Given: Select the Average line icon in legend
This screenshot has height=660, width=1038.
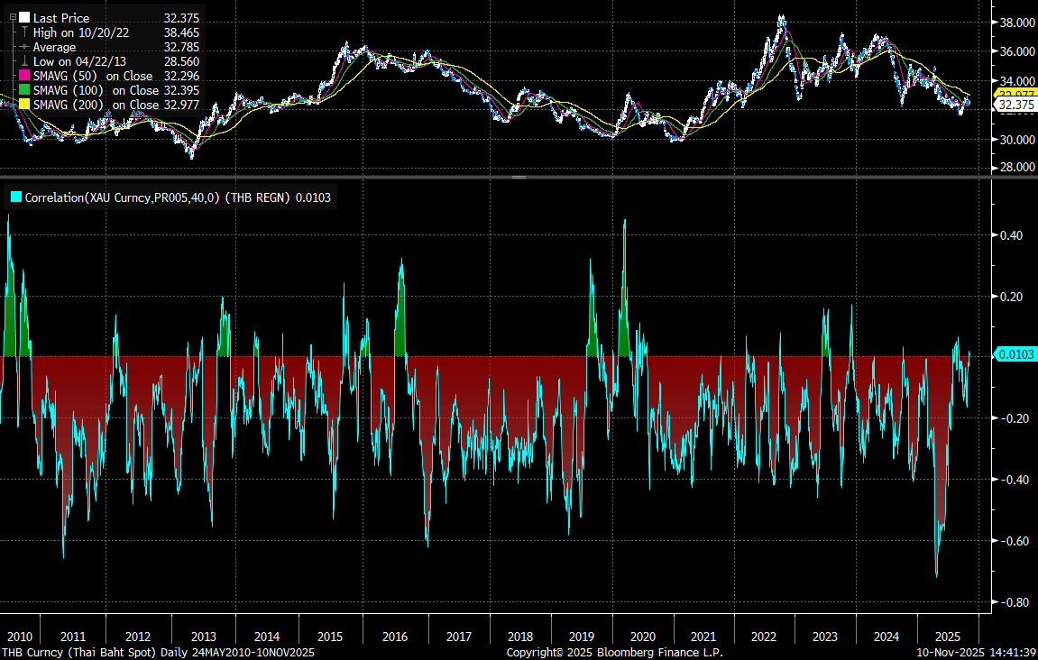Looking at the screenshot, I should coord(24,47).
